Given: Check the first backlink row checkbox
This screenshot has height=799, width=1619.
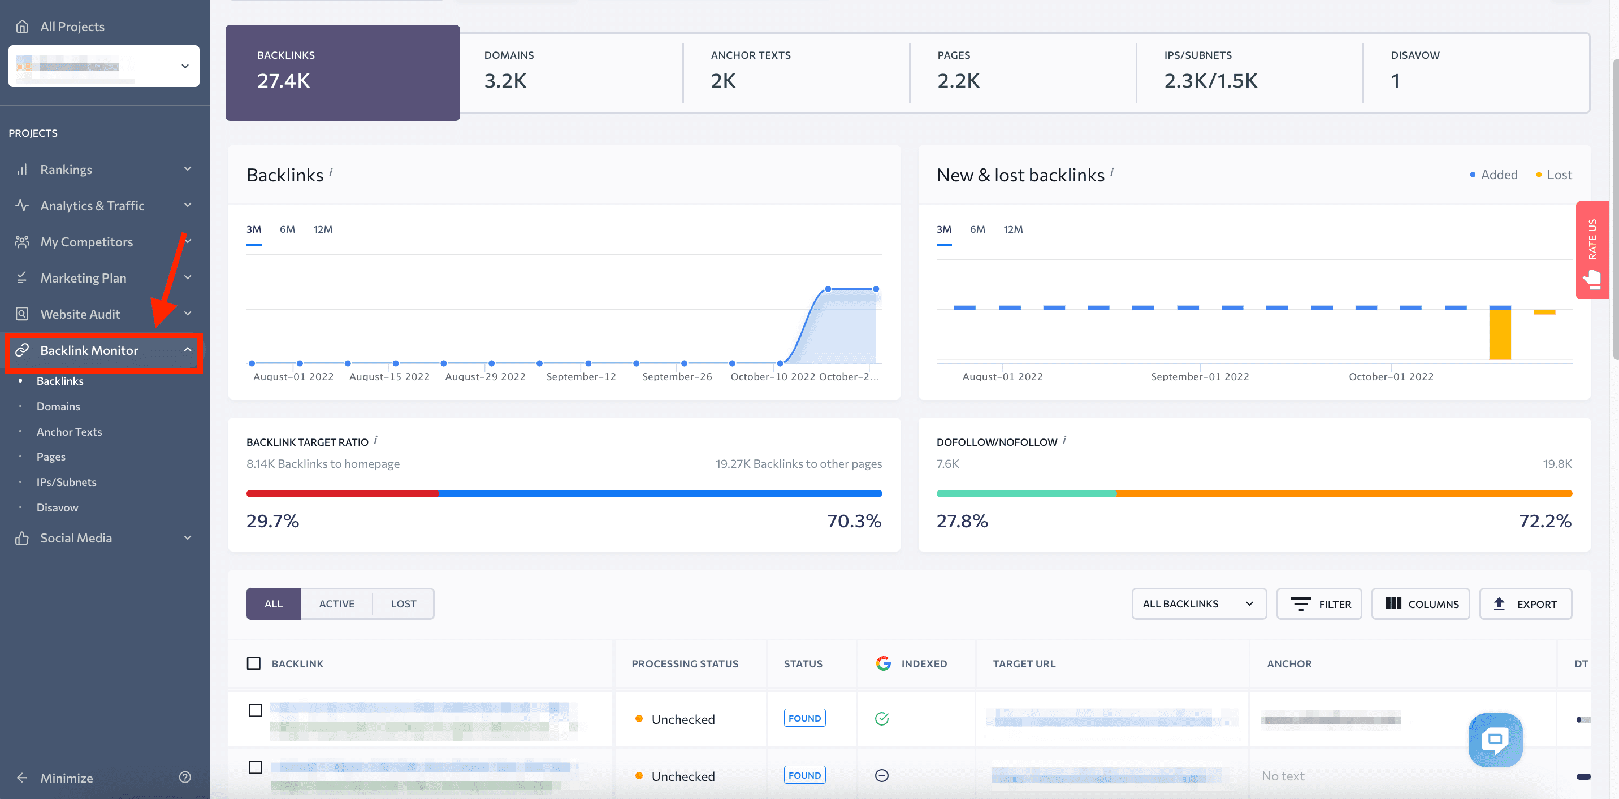Looking at the screenshot, I should [254, 710].
